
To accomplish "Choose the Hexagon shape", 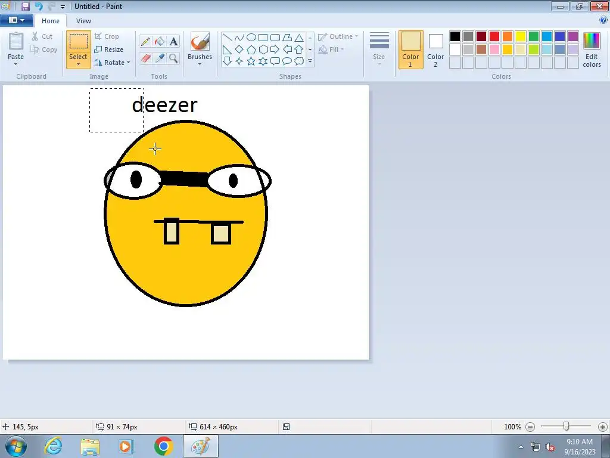I will [x=263, y=49].
